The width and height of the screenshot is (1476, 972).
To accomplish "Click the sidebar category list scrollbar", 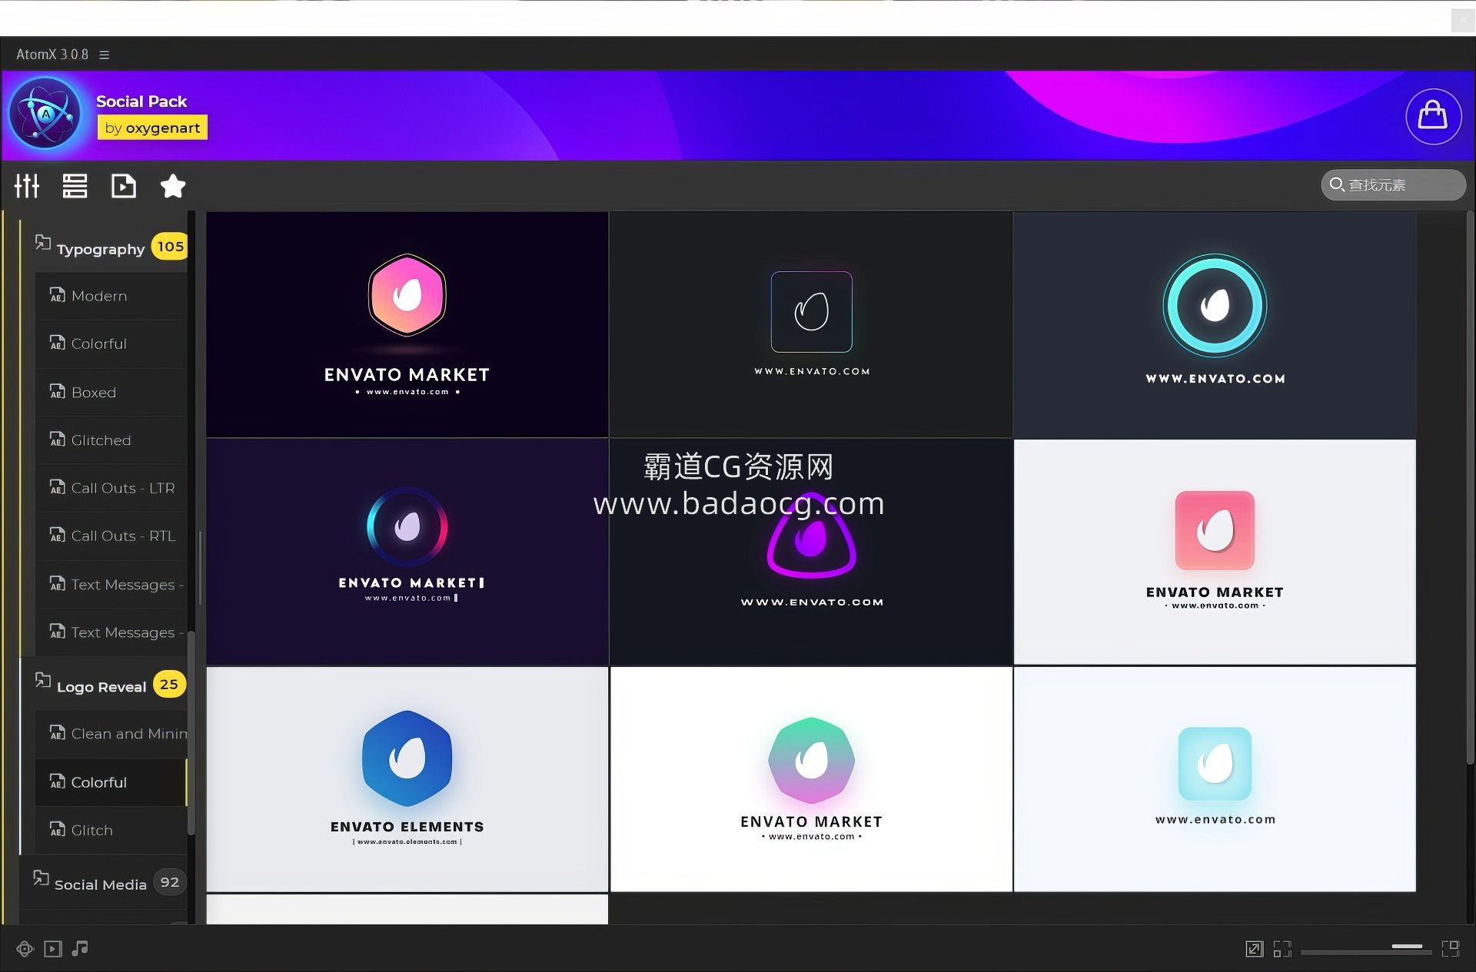I will tap(191, 733).
